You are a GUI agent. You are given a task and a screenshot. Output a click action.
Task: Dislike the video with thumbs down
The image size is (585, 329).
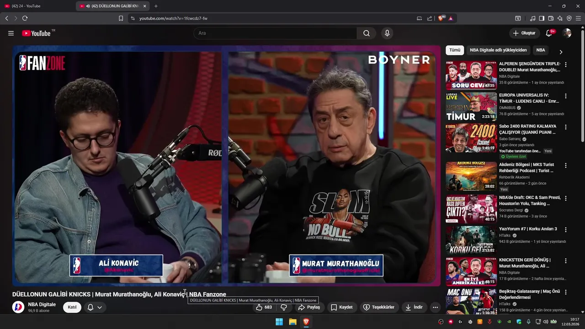pyautogui.click(x=284, y=307)
